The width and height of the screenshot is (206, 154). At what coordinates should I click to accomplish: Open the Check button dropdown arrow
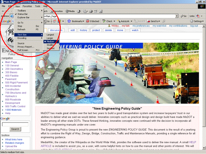click(x=114, y=21)
